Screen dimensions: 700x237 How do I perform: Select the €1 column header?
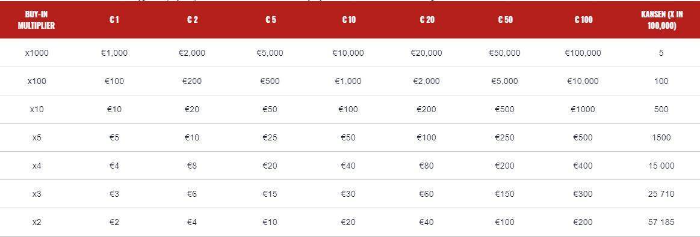pyautogui.click(x=114, y=20)
